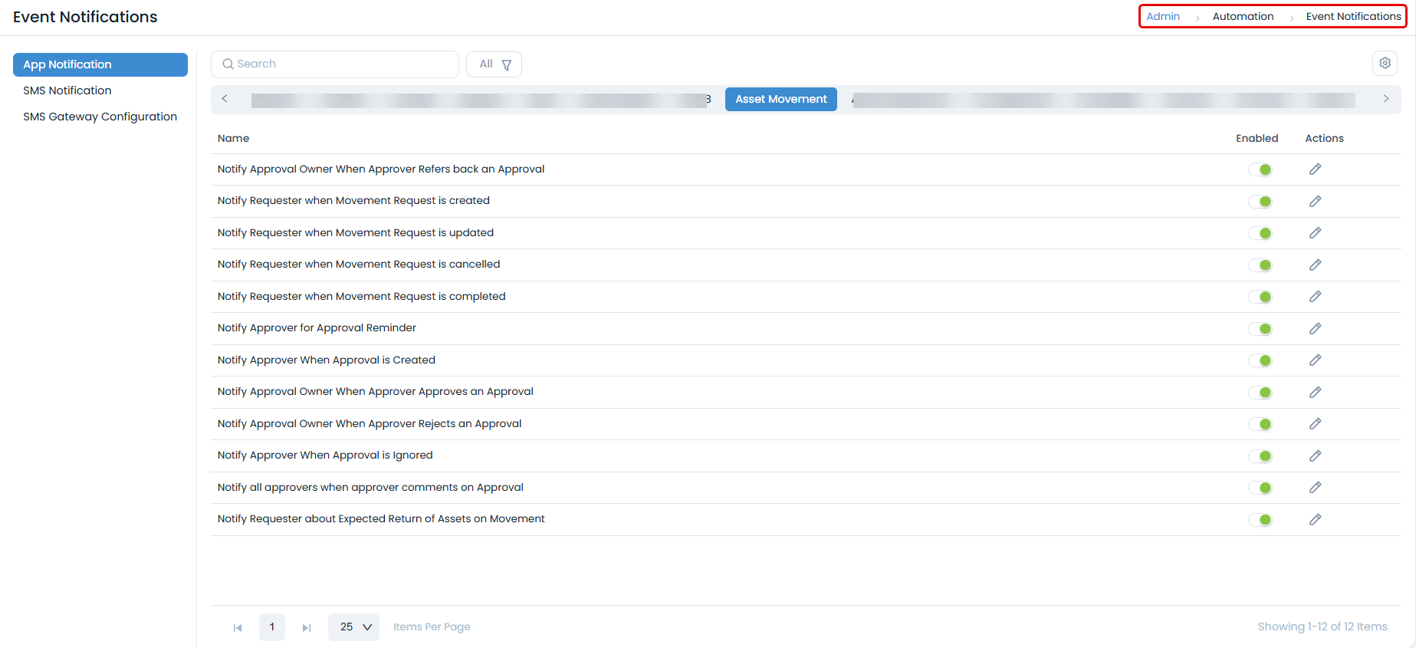Edit 'Notify Requester when Movement Request is cancelled'

1315,265
